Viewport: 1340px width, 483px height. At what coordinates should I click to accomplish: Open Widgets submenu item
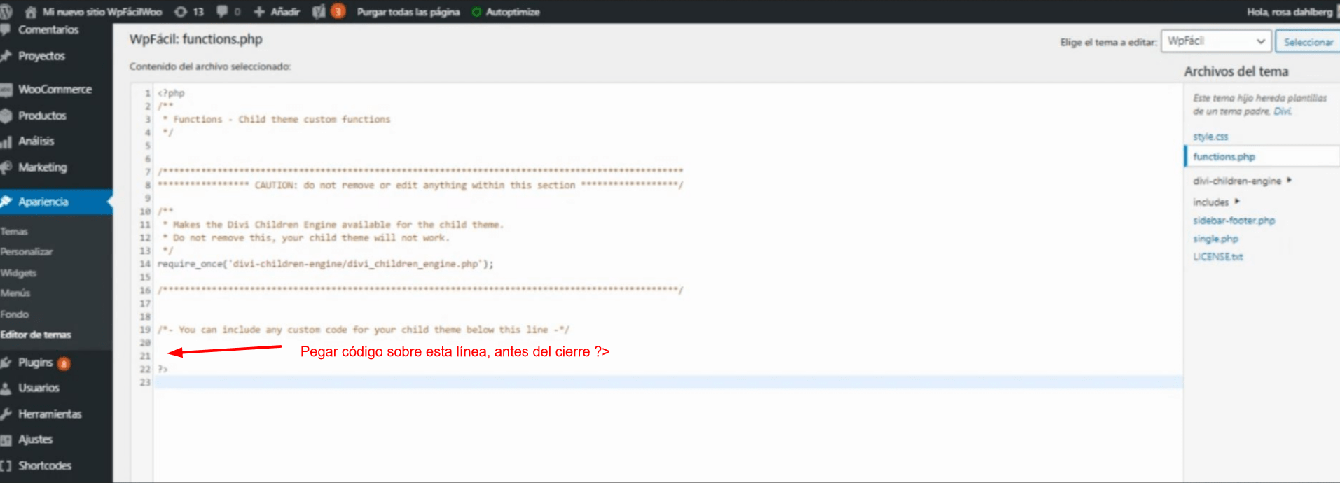(x=18, y=273)
